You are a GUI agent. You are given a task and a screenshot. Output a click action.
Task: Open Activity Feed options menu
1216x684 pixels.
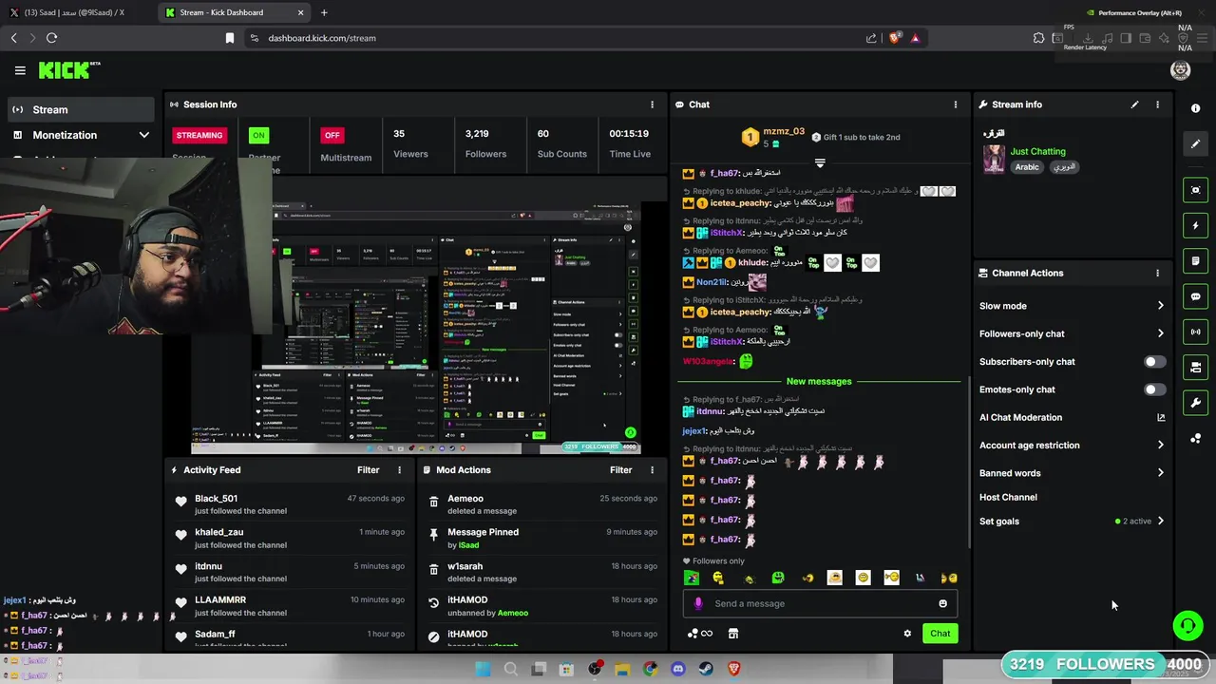(x=399, y=470)
